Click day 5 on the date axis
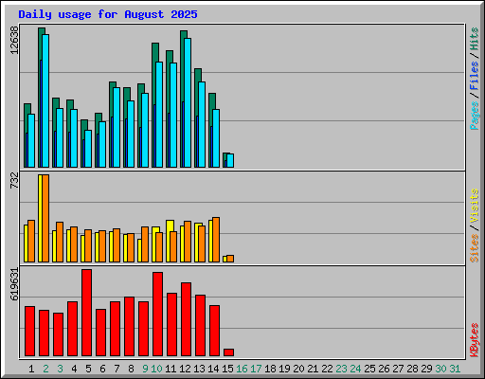 88,369
